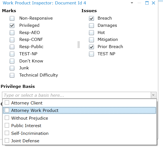This screenshot has height=155, width=163.
Task: Choose Attorney Client from the list
Action: [80, 103]
